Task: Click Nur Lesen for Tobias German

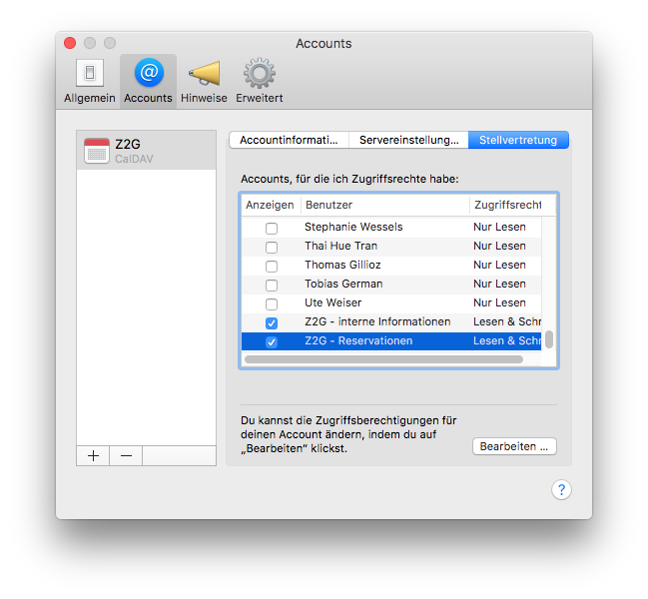Action: coord(499,284)
